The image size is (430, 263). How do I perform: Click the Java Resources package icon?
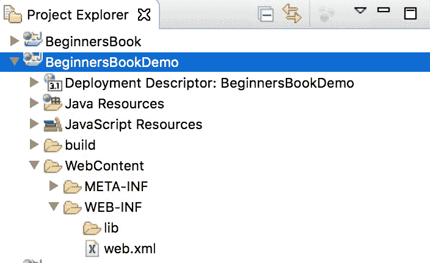(53, 103)
